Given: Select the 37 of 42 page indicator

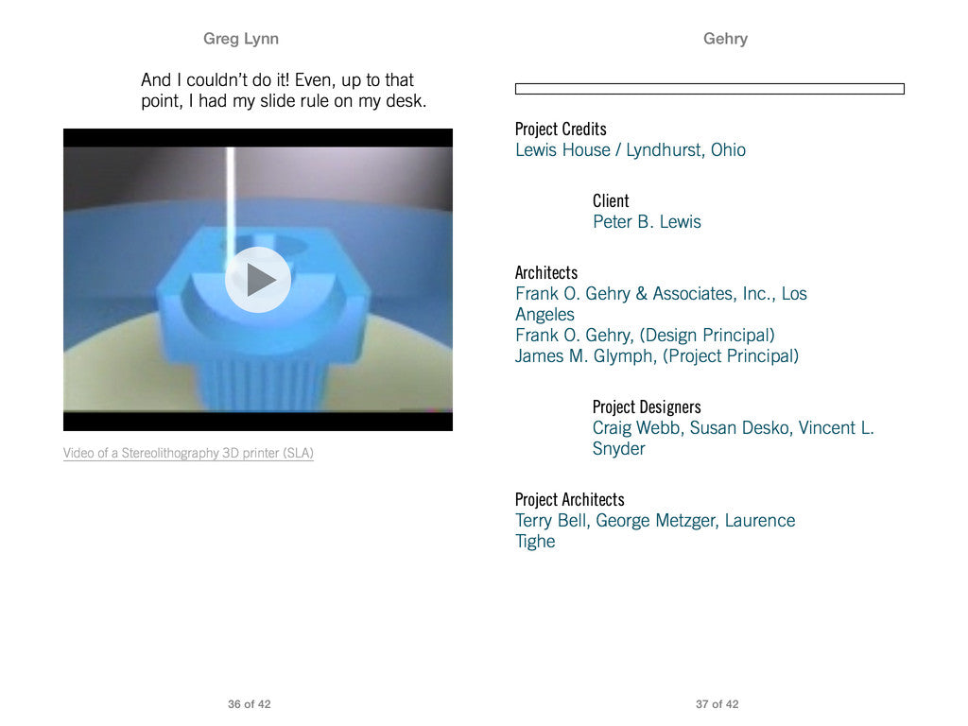Looking at the screenshot, I should pyautogui.click(x=717, y=704).
